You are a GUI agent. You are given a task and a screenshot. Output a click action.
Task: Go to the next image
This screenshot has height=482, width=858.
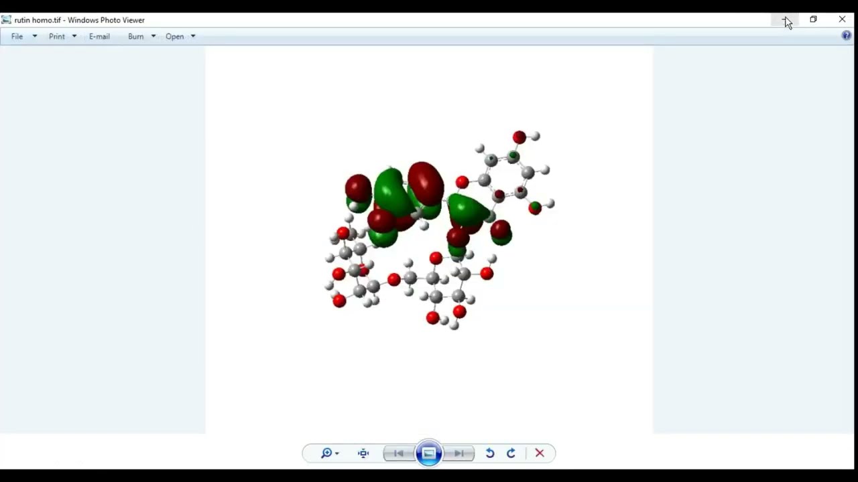click(459, 453)
